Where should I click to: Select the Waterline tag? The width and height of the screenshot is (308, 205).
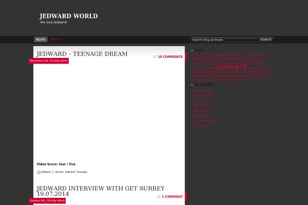tap(229, 79)
